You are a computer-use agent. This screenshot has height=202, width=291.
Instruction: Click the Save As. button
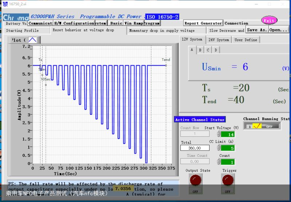tap(257, 30)
